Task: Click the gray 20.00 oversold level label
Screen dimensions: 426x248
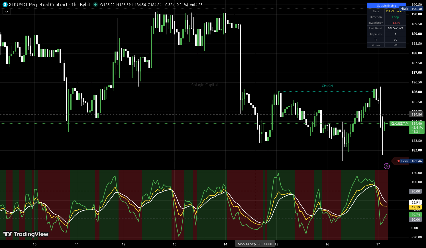Action: click(416, 220)
